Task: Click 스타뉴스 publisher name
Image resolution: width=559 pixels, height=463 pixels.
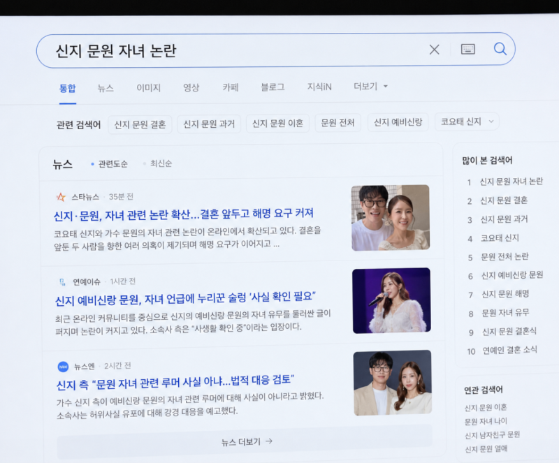Action: (85, 197)
